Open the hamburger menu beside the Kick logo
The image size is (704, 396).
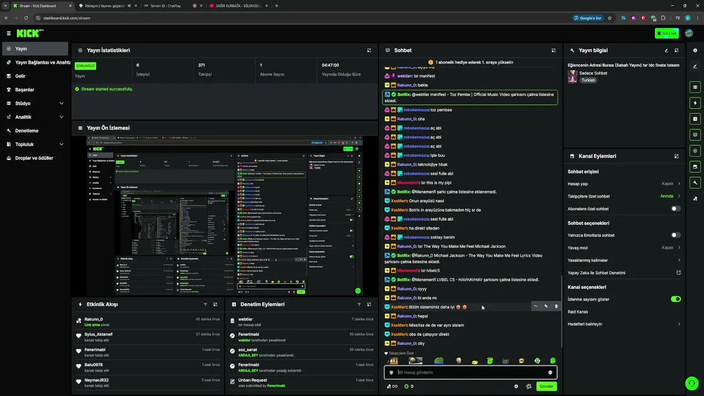coord(9,34)
